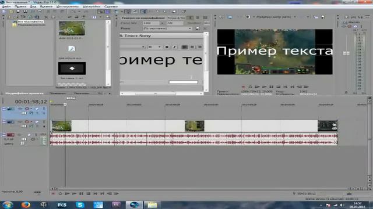The width and height of the screenshot is (373, 209).
Task: Click the preview project settings icon
Action: click(221, 17)
